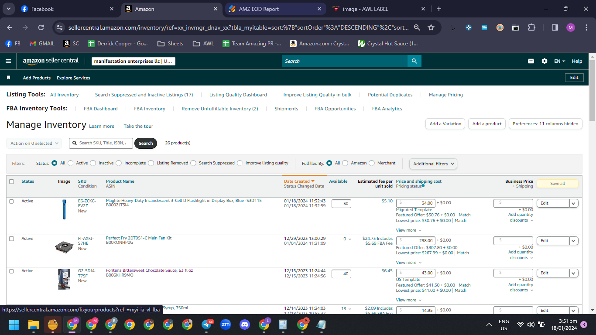Switch to the Facebook tab
The height and width of the screenshot is (335, 596).
pos(68,9)
